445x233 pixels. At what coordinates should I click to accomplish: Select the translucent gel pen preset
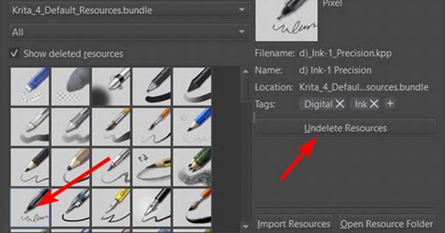point(71,207)
